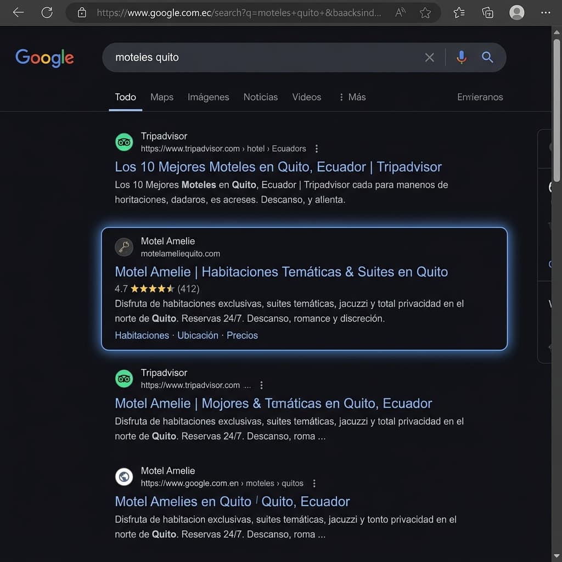Open the browser profile avatar

pyautogui.click(x=516, y=13)
